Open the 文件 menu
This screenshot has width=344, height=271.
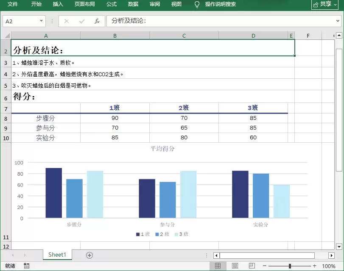(x=12, y=4)
